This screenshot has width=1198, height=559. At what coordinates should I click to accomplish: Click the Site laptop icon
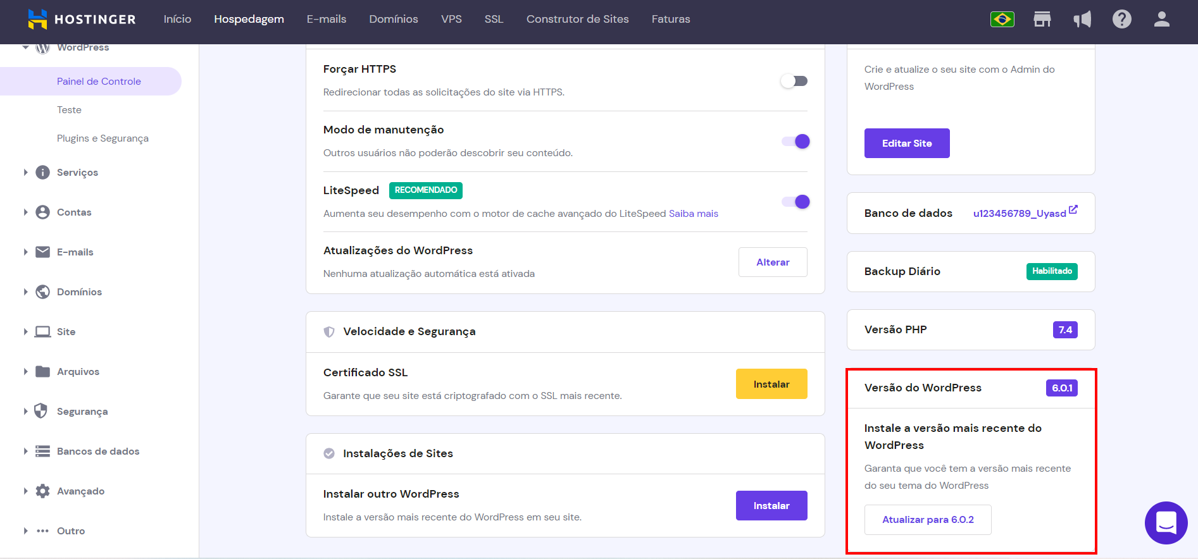(42, 332)
